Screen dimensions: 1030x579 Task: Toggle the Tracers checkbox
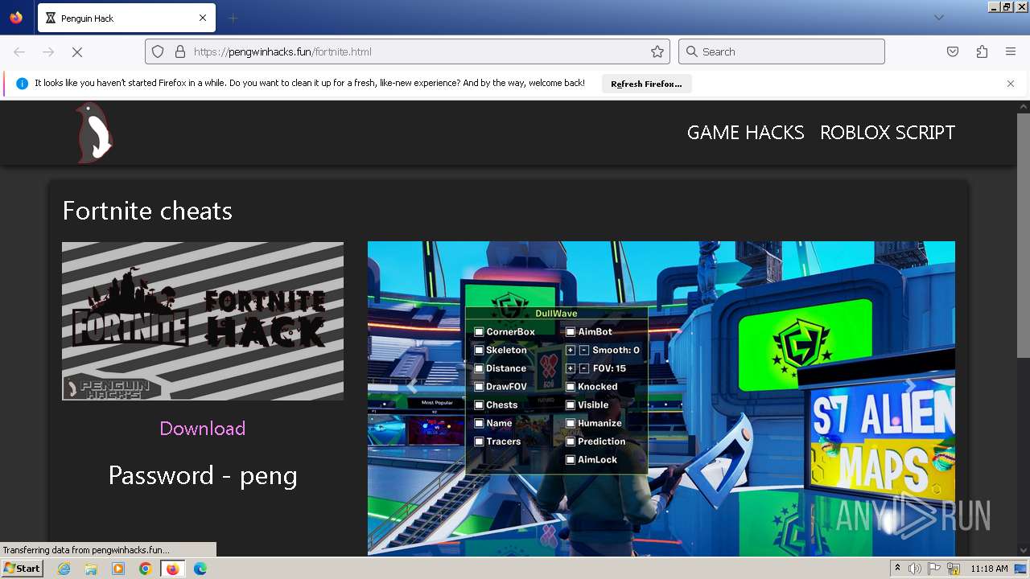tap(479, 441)
